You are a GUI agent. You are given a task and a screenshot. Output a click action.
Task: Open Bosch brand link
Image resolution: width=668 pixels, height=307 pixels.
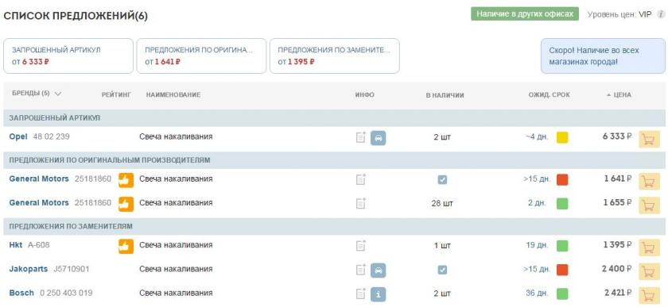(x=21, y=293)
